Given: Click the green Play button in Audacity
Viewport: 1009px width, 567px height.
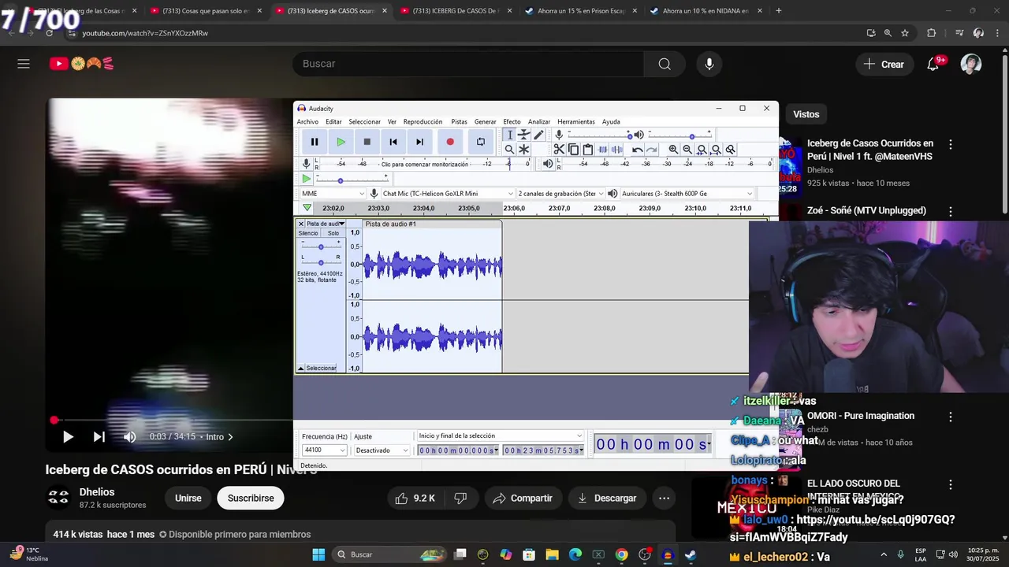Looking at the screenshot, I should click(341, 142).
